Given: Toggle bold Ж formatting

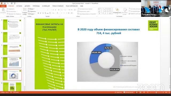Looking at the screenshot, I should 38,13.
